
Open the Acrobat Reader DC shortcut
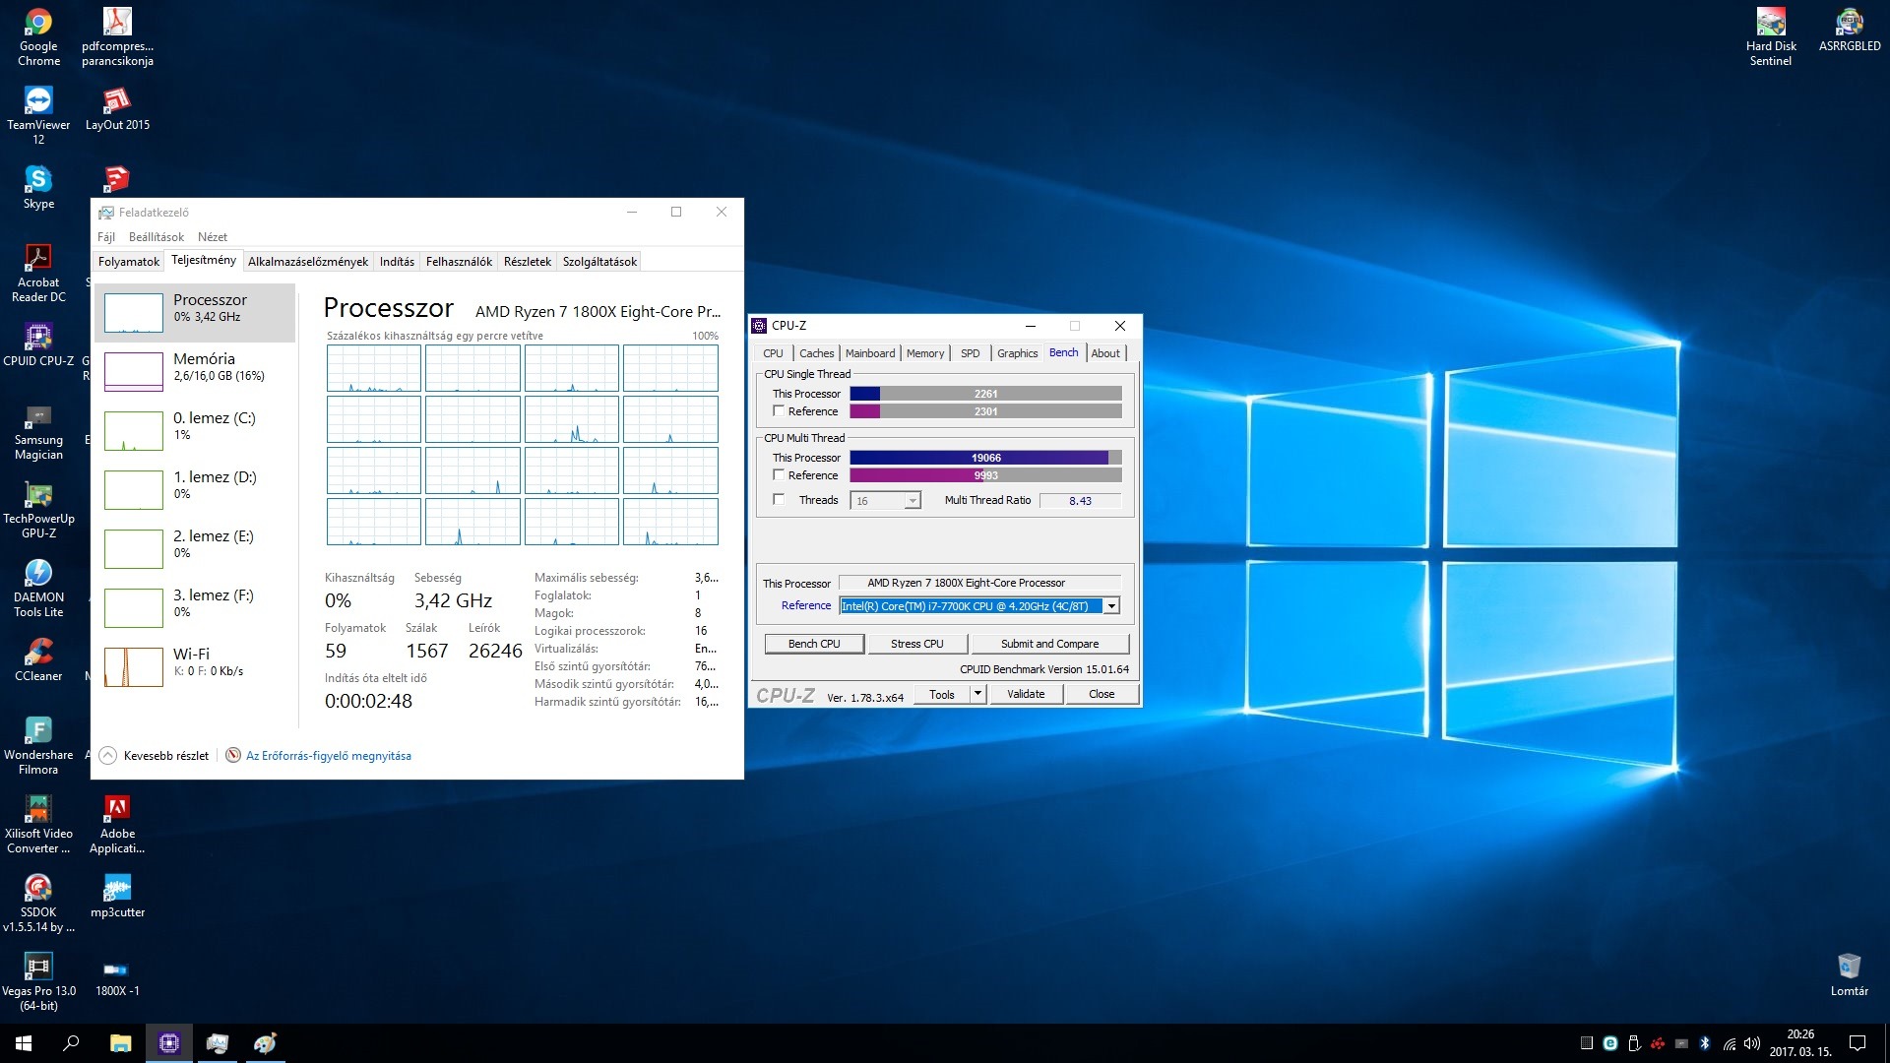pyautogui.click(x=38, y=273)
